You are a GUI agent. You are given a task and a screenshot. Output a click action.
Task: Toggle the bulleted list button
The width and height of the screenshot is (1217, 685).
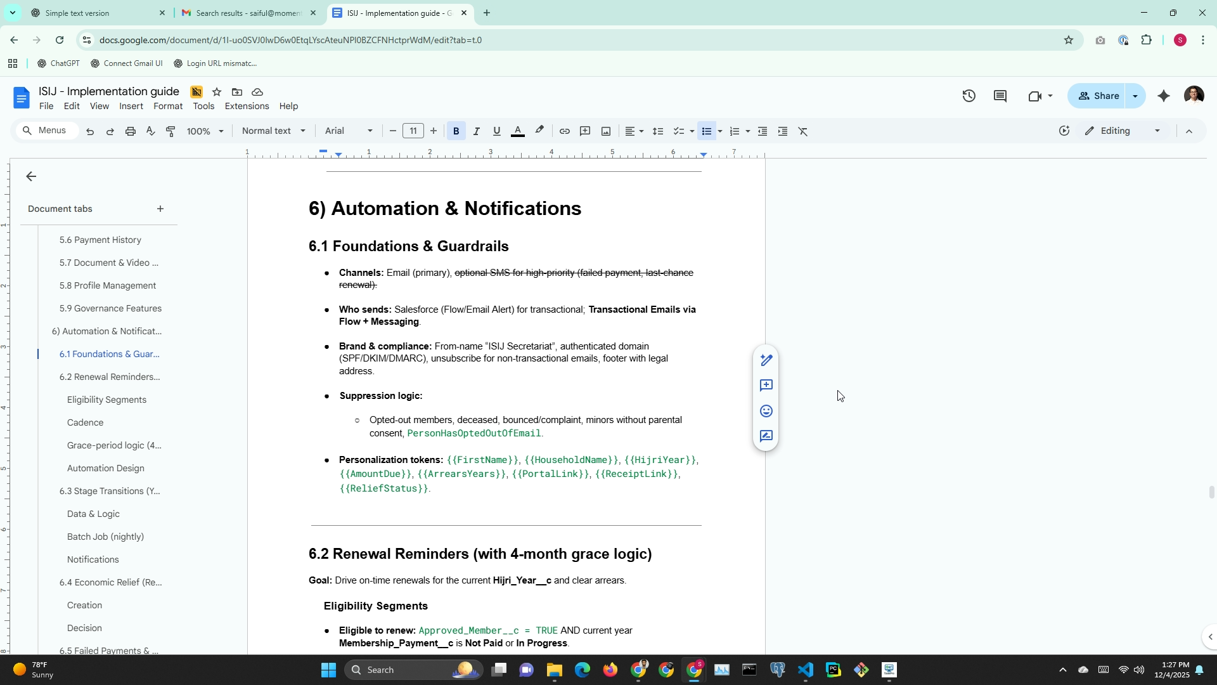[x=706, y=131]
